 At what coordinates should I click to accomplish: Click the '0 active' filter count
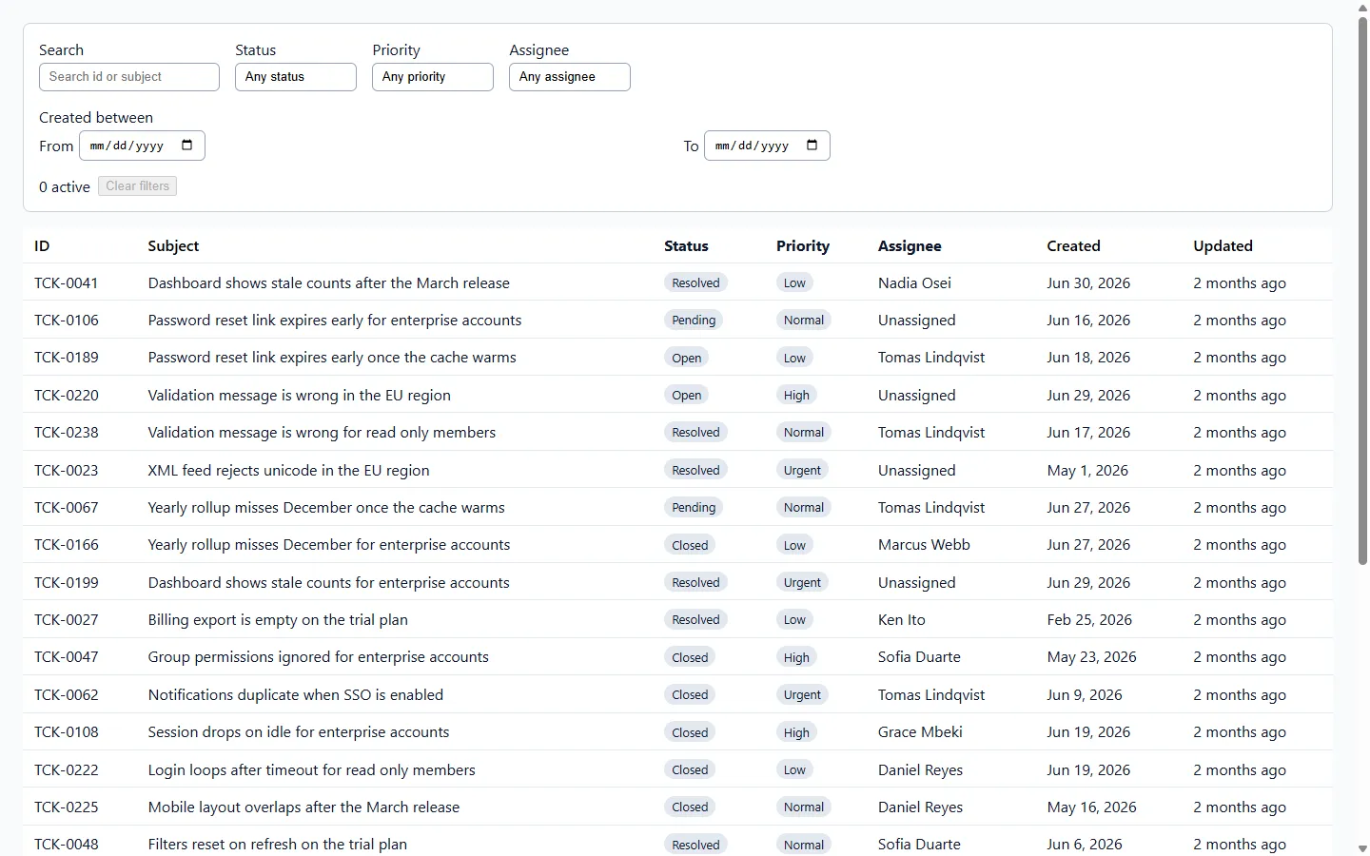(x=65, y=186)
